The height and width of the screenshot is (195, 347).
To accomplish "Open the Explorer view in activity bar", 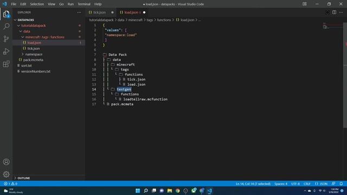I will [x=6, y=14].
